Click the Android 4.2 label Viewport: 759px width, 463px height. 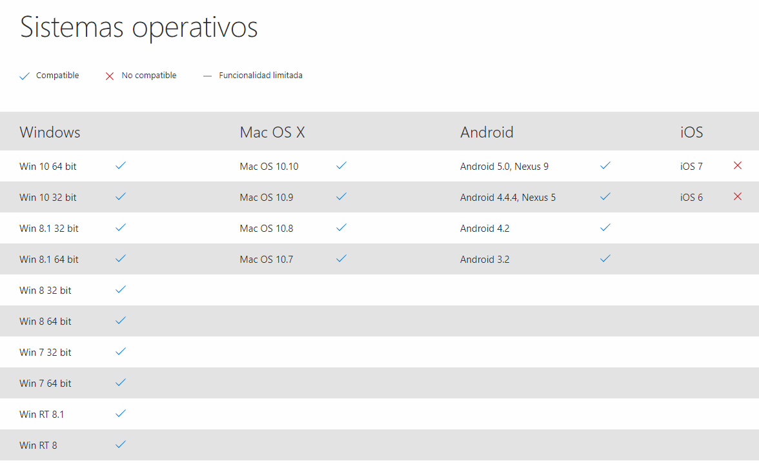point(485,229)
